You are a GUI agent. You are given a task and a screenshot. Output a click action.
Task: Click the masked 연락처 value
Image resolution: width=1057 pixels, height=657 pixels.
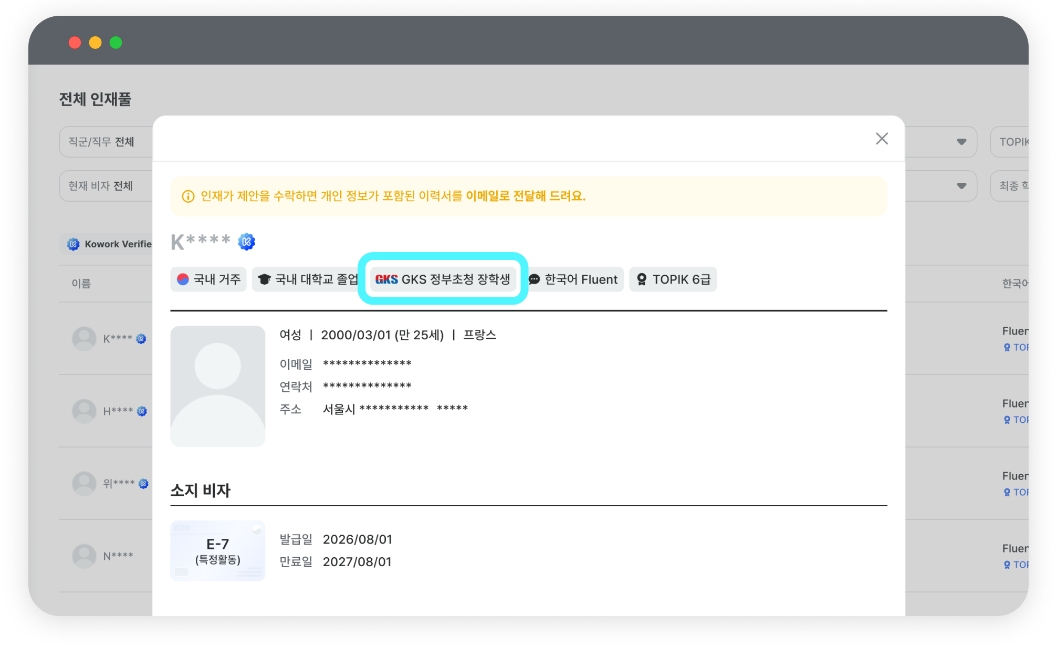(367, 386)
